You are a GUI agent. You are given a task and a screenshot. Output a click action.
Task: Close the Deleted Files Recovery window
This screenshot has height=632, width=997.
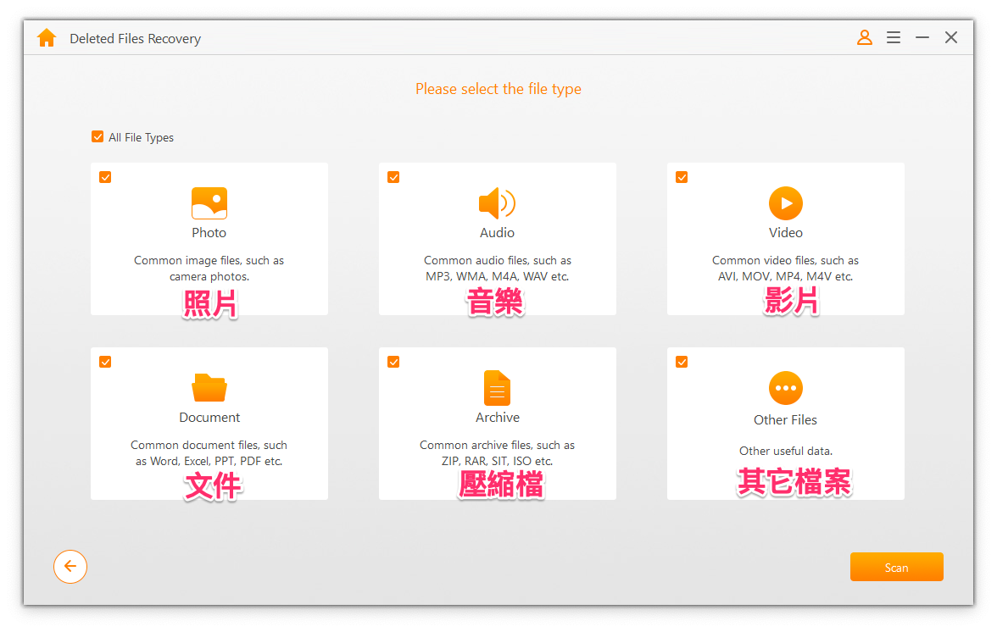point(951,37)
